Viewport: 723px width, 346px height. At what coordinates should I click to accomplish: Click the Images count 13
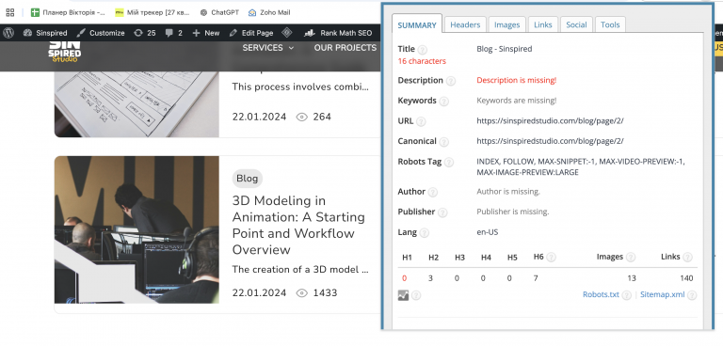tap(632, 278)
